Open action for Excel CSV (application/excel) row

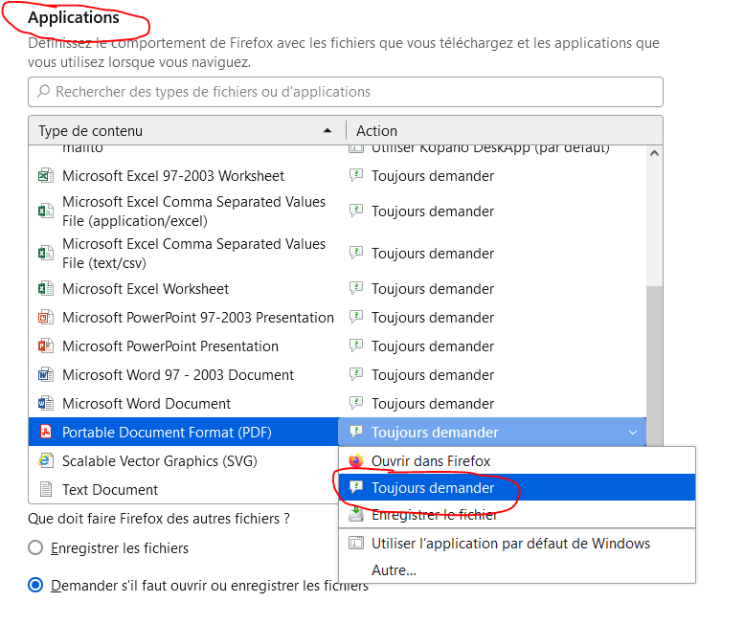pos(492,211)
